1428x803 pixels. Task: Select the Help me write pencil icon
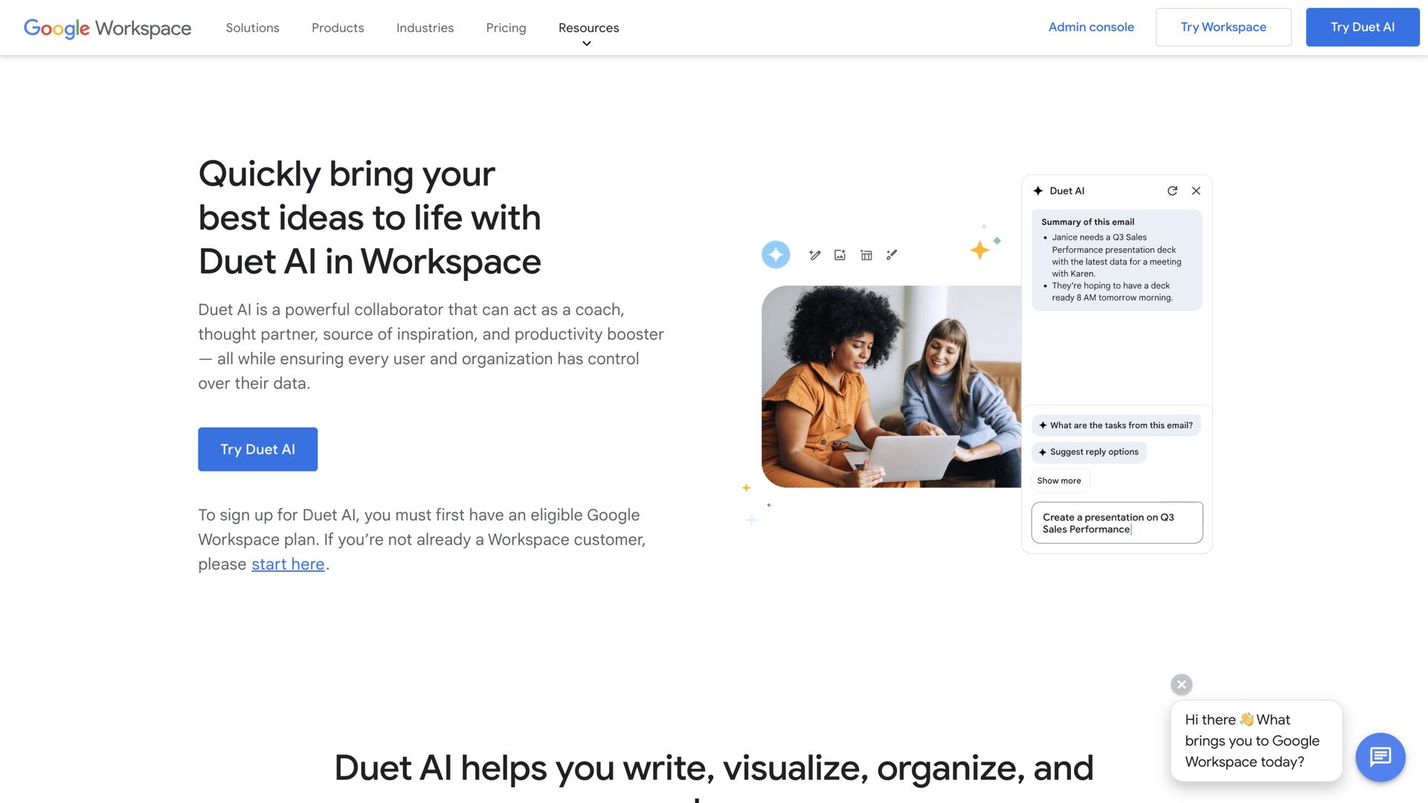click(814, 254)
